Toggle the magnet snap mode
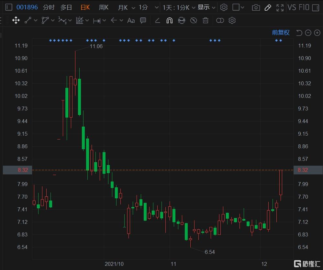Viewport: 323px width, 270px height. point(169,20)
